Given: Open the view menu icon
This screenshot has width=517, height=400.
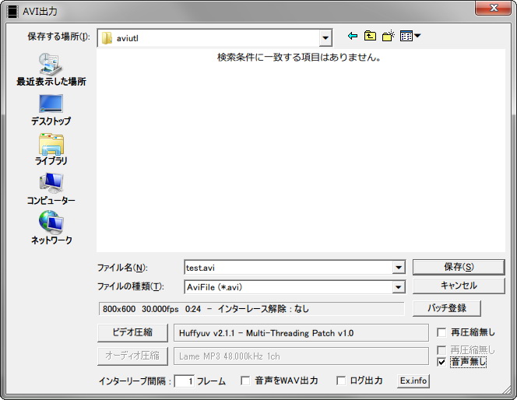Looking at the screenshot, I should (410, 37).
